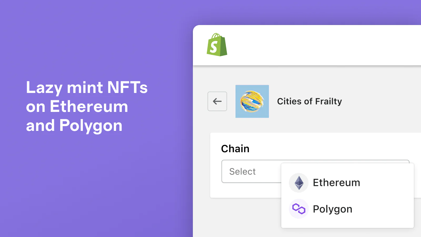Click the white header bar beside Shopify logo
This screenshot has width=421, height=237.
[316, 45]
